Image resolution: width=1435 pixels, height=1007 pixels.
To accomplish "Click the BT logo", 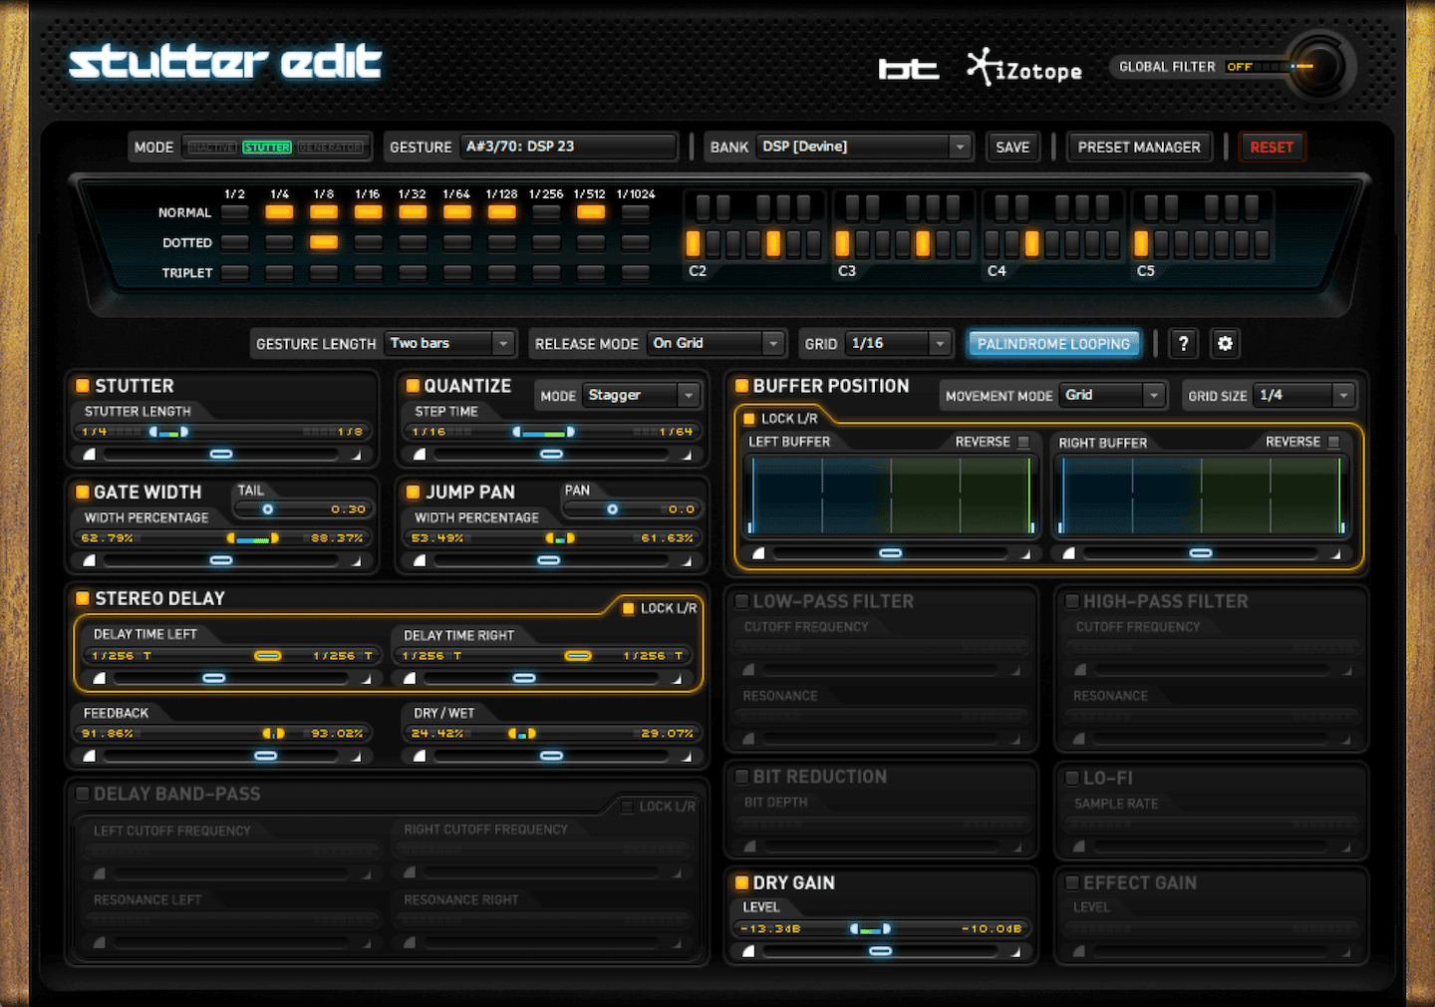I will [909, 69].
